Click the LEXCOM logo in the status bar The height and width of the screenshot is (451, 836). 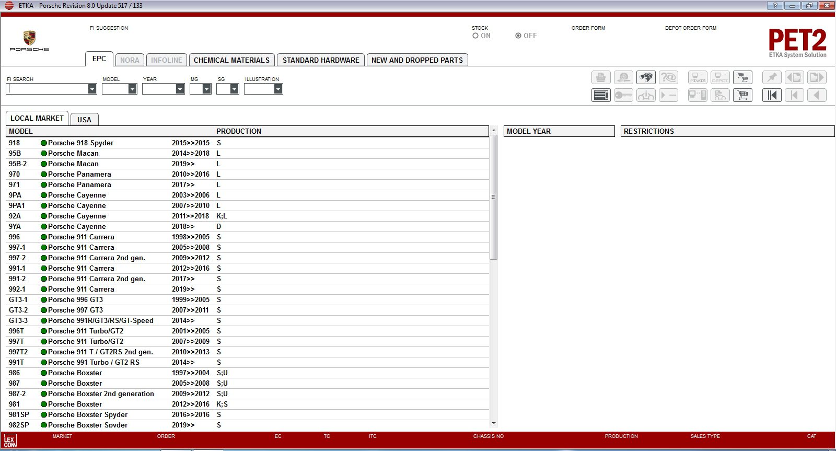coord(10,441)
